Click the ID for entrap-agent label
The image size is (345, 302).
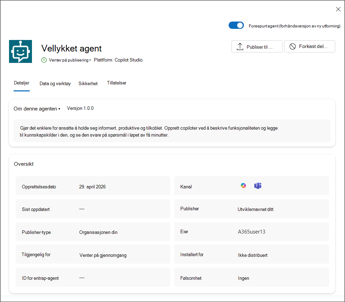pyautogui.click(x=40, y=278)
